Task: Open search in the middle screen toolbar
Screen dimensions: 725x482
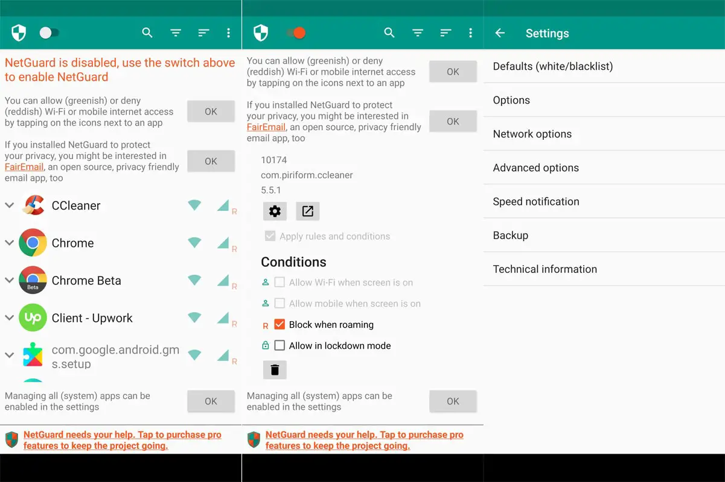Action: point(389,33)
